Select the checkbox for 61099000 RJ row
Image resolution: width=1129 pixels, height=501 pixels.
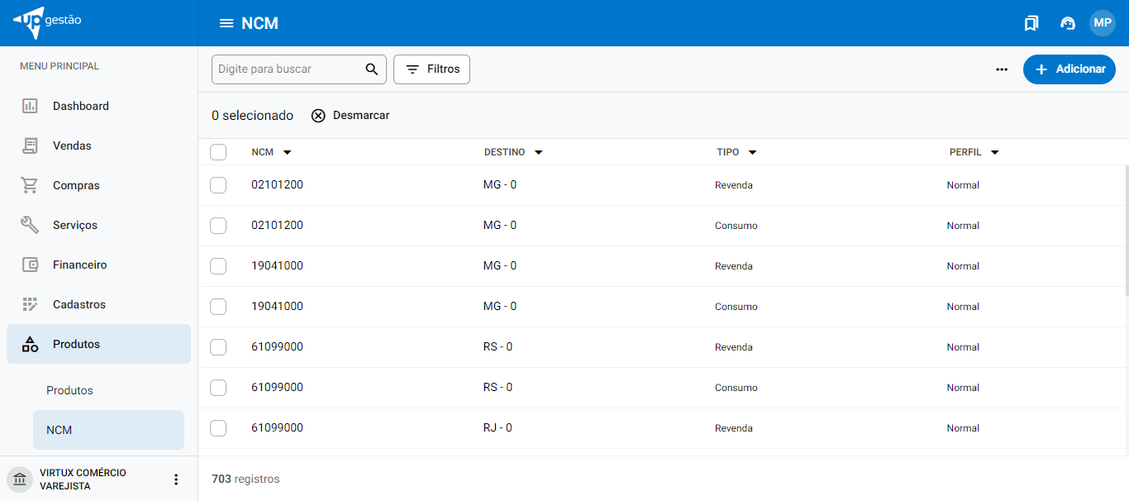[x=218, y=428]
